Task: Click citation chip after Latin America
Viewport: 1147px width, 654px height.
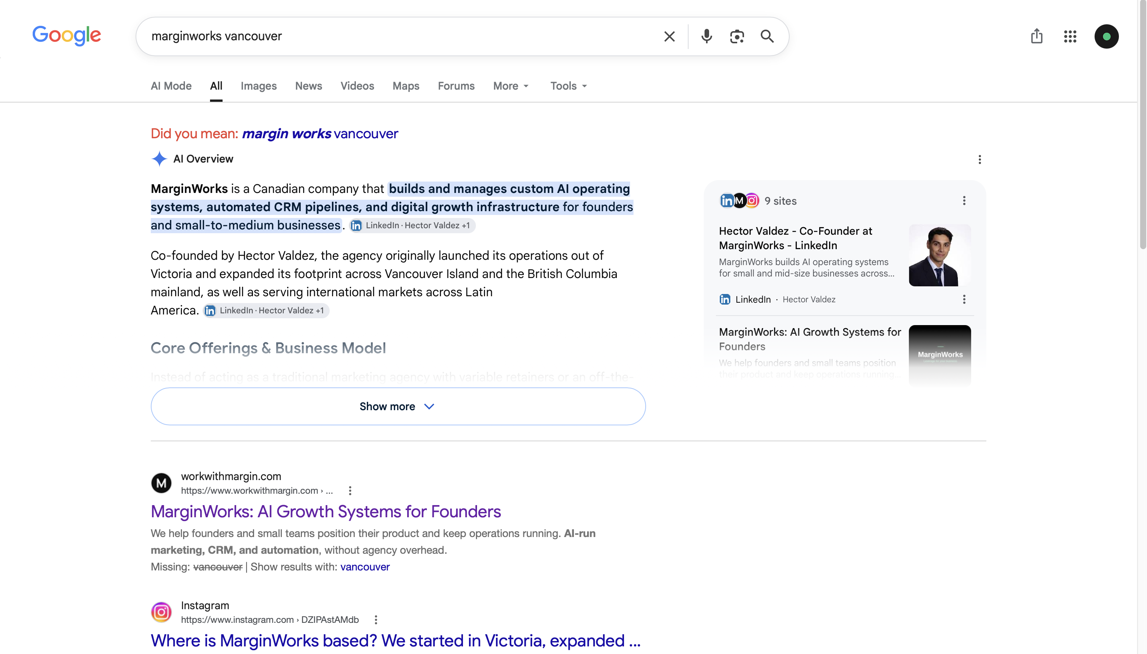Action: [x=266, y=311]
